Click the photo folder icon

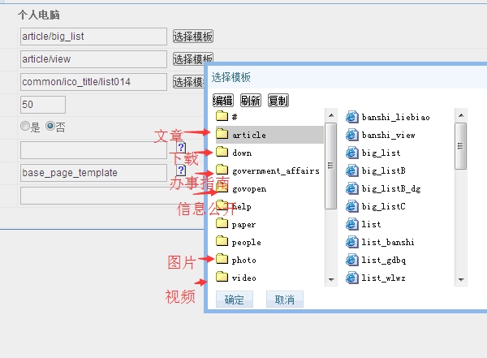pos(222,260)
